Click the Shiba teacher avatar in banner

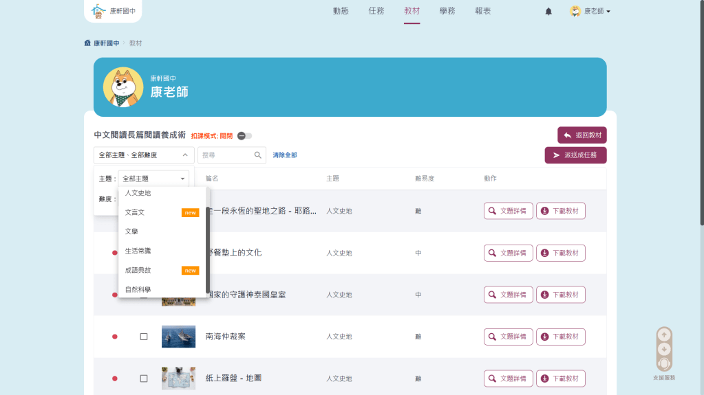click(123, 87)
